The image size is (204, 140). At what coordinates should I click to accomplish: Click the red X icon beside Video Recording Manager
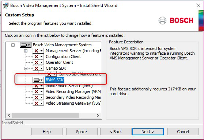(37, 92)
